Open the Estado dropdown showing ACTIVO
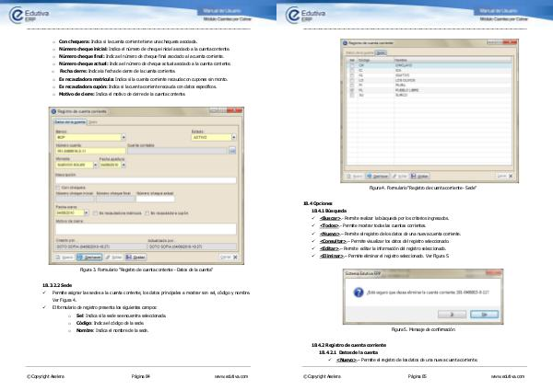Image resolution: width=553 pixels, height=390 pixels. tap(234, 137)
